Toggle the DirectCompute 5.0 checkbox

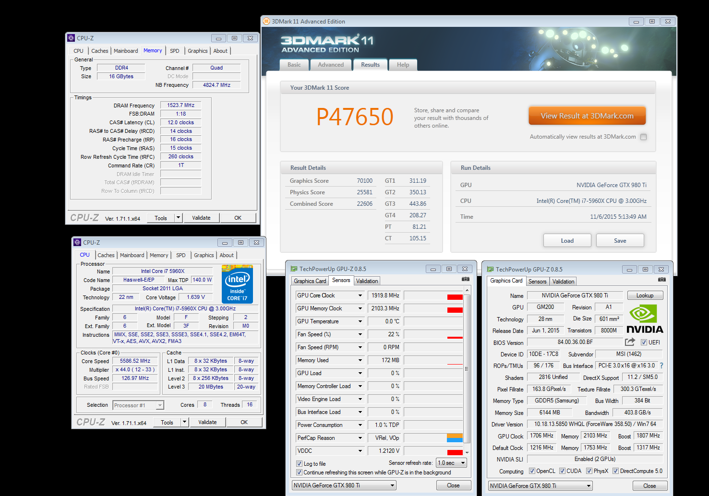coord(615,471)
